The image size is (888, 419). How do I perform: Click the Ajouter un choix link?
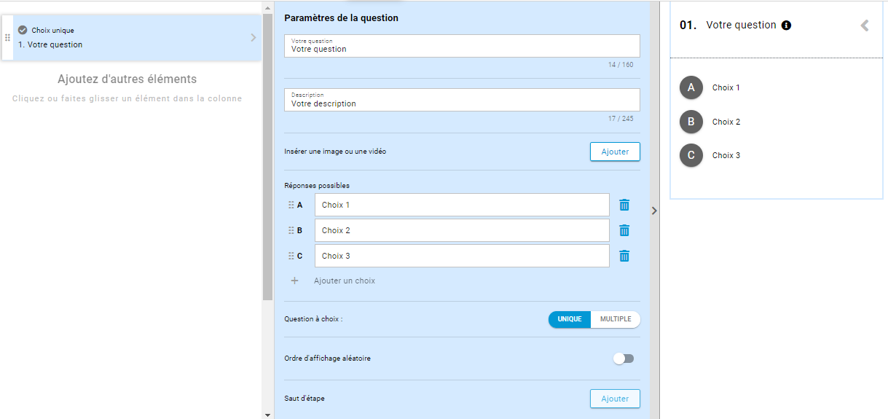(x=345, y=281)
